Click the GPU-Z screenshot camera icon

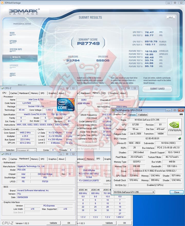point(181,114)
